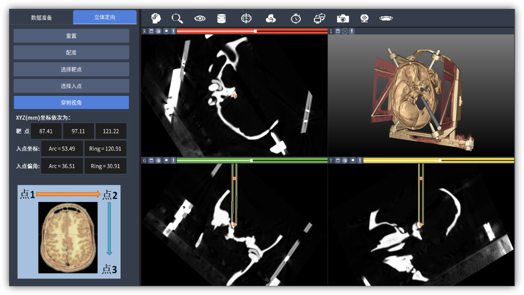Maximize the green G slice view
Viewport: 524px width, 295px height.
(151, 160)
